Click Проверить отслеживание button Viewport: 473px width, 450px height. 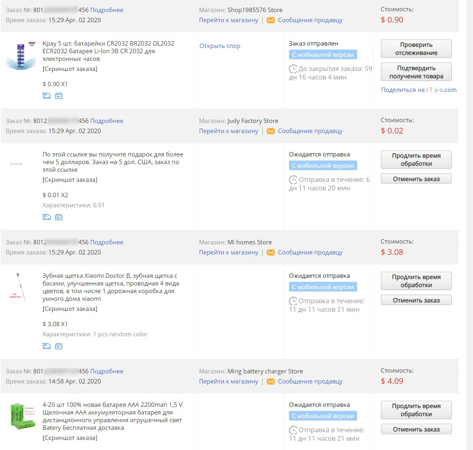[x=416, y=48]
